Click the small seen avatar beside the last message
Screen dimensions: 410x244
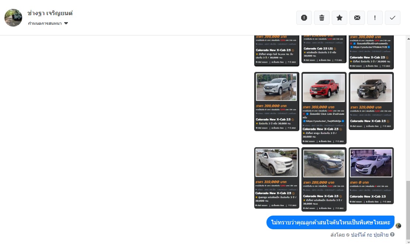tap(398, 226)
